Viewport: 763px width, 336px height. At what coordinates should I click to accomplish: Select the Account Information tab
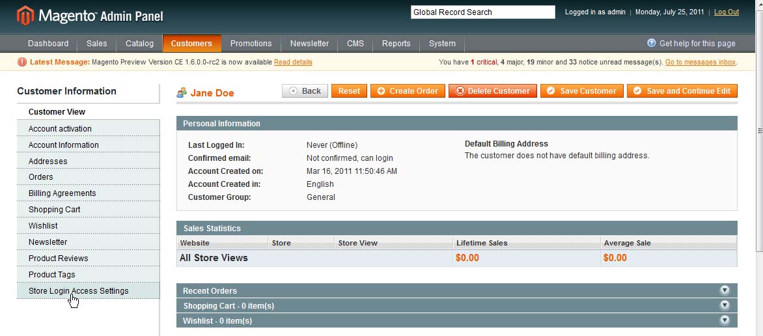(88, 145)
